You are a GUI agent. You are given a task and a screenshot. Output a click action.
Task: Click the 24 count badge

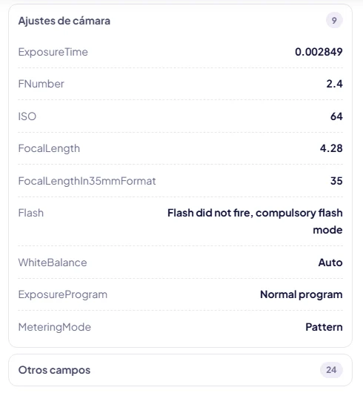(331, 370)
